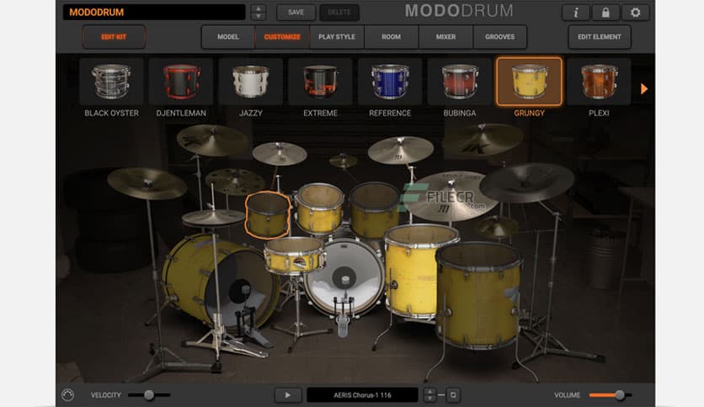Select the largest front floor tom
The height and width of the screenshot is (407, 704).
(478, 296)
